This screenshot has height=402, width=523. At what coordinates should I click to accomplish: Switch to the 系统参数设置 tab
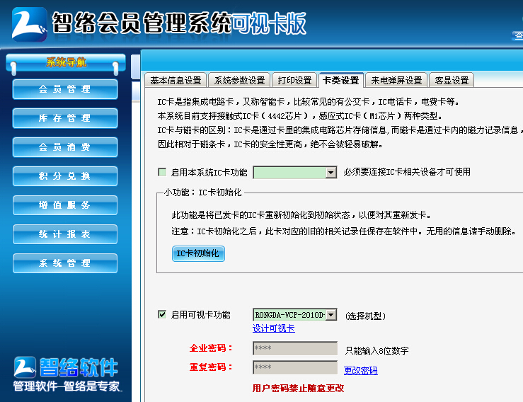coord(239,81)
